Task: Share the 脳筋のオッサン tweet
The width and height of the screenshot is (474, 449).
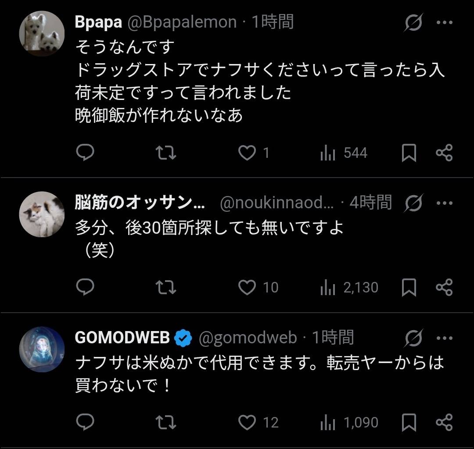Action: (444, 287)
